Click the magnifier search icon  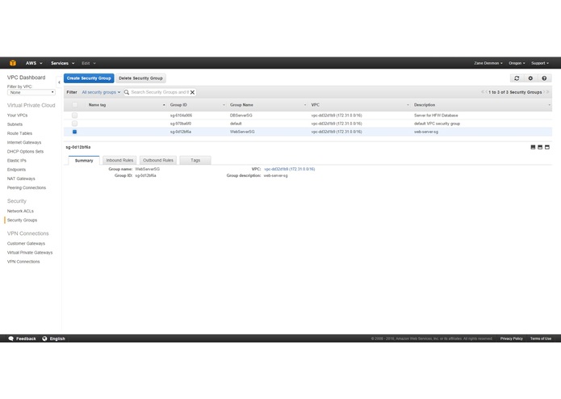pos(127,92)
